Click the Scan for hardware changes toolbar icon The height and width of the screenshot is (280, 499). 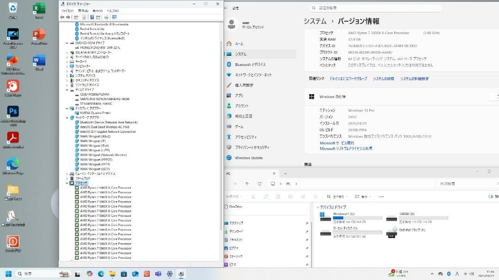click(106, 18)
